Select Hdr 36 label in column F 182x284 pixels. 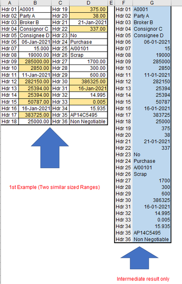click(123, 239)
